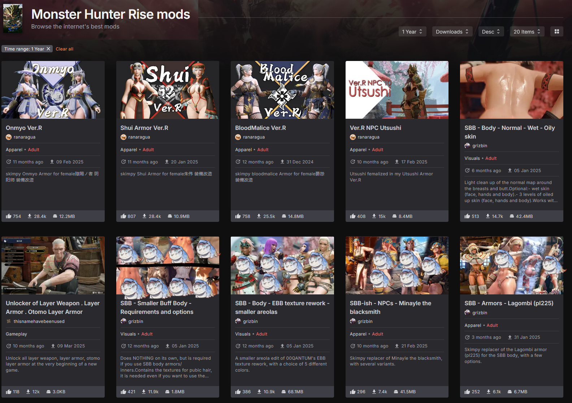572x403 pixels.
Task: Open the 1 Year time range dropdown
Action: tap(412, 32)
